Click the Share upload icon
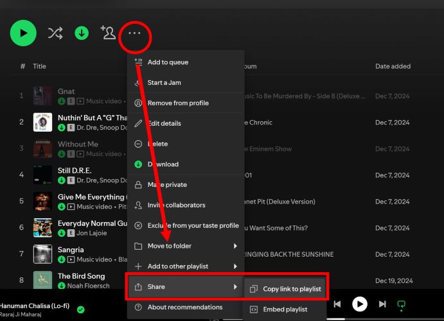This screenshot has height=321, width=444. pyautogui.click(x=138, y=287)
